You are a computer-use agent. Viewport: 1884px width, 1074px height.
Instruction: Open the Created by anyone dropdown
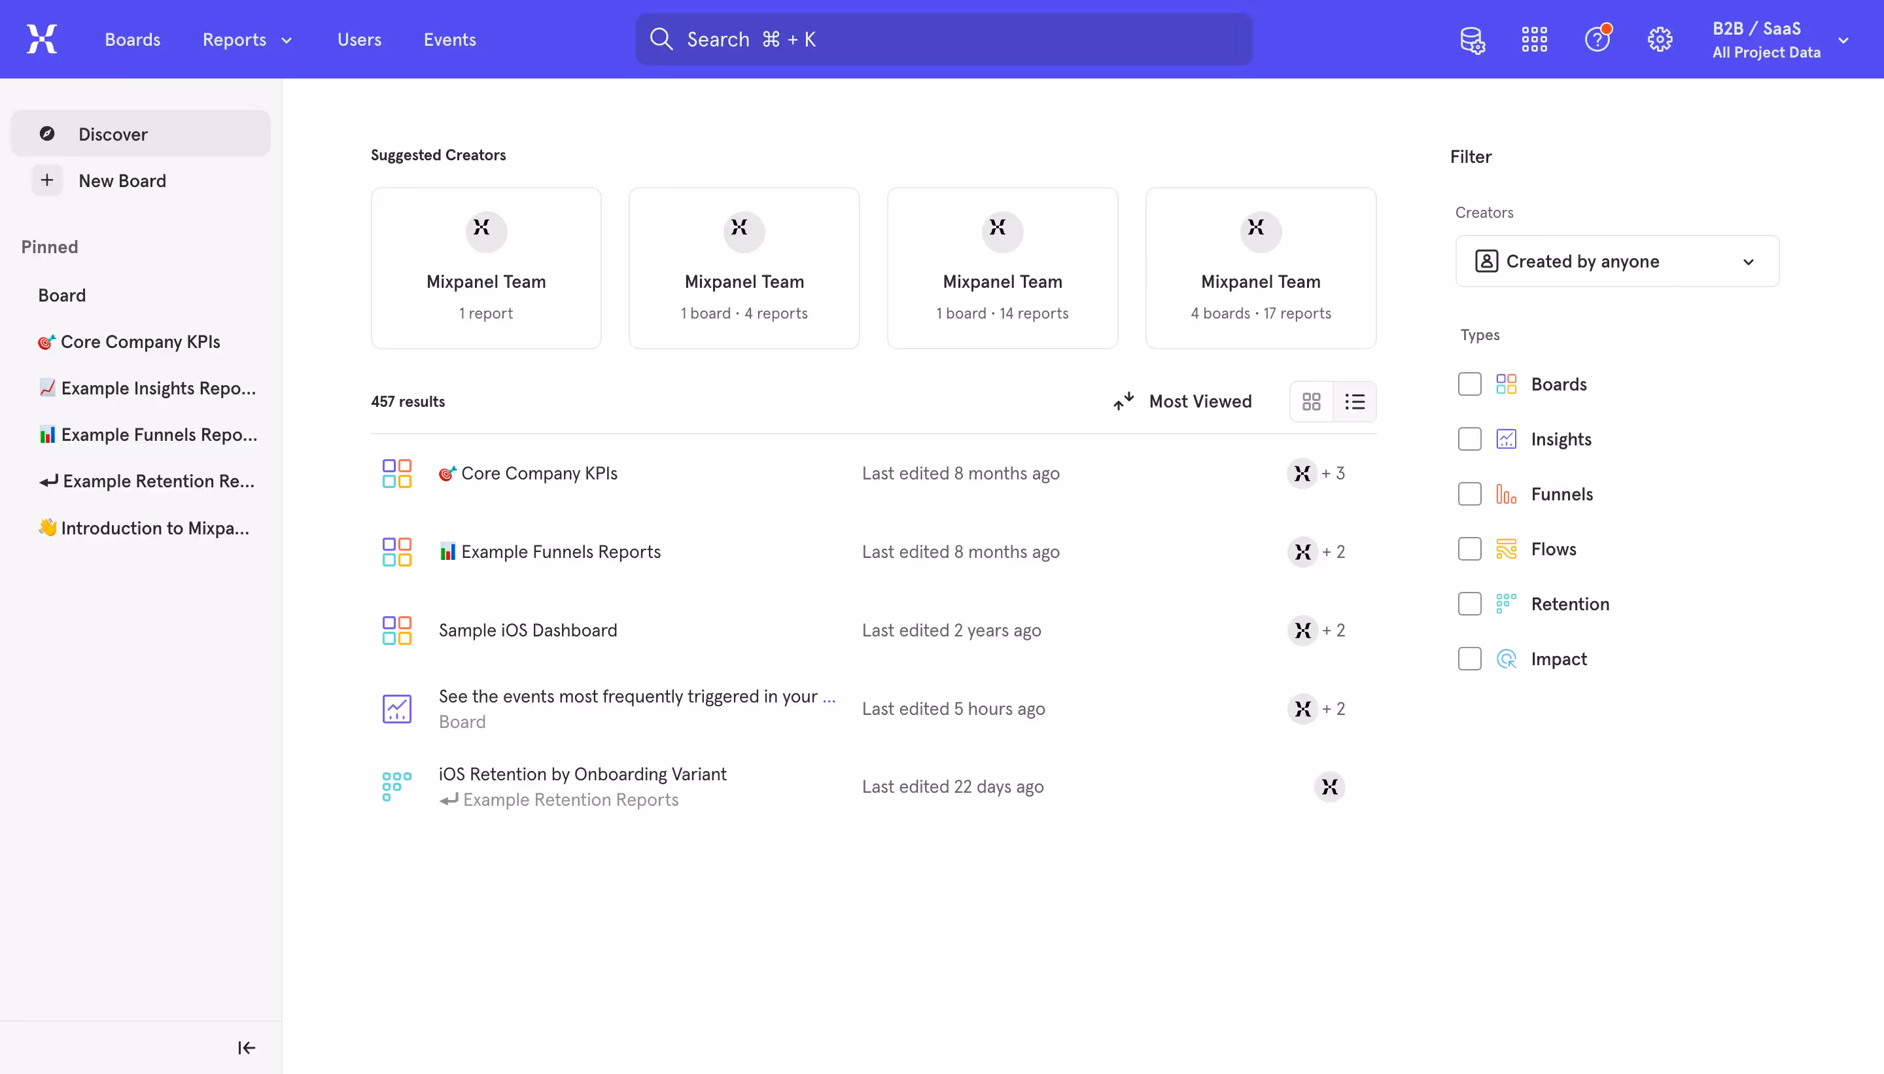(1617, 260)
